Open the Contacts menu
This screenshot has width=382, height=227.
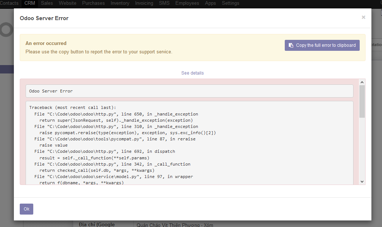tap(9, 3)
